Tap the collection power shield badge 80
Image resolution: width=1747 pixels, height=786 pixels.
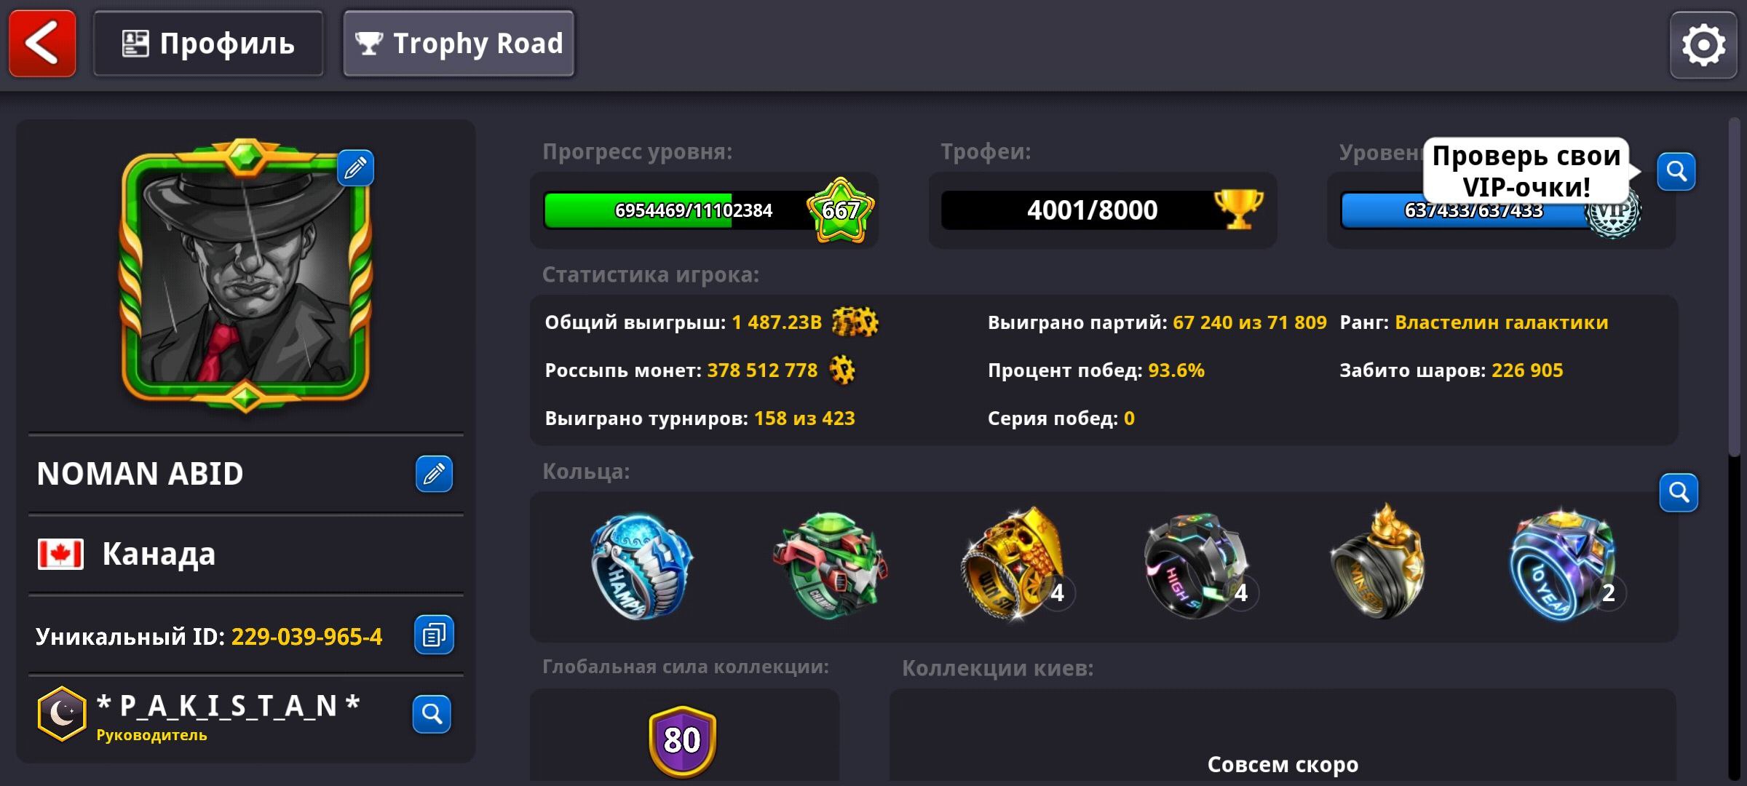point(683,741)
